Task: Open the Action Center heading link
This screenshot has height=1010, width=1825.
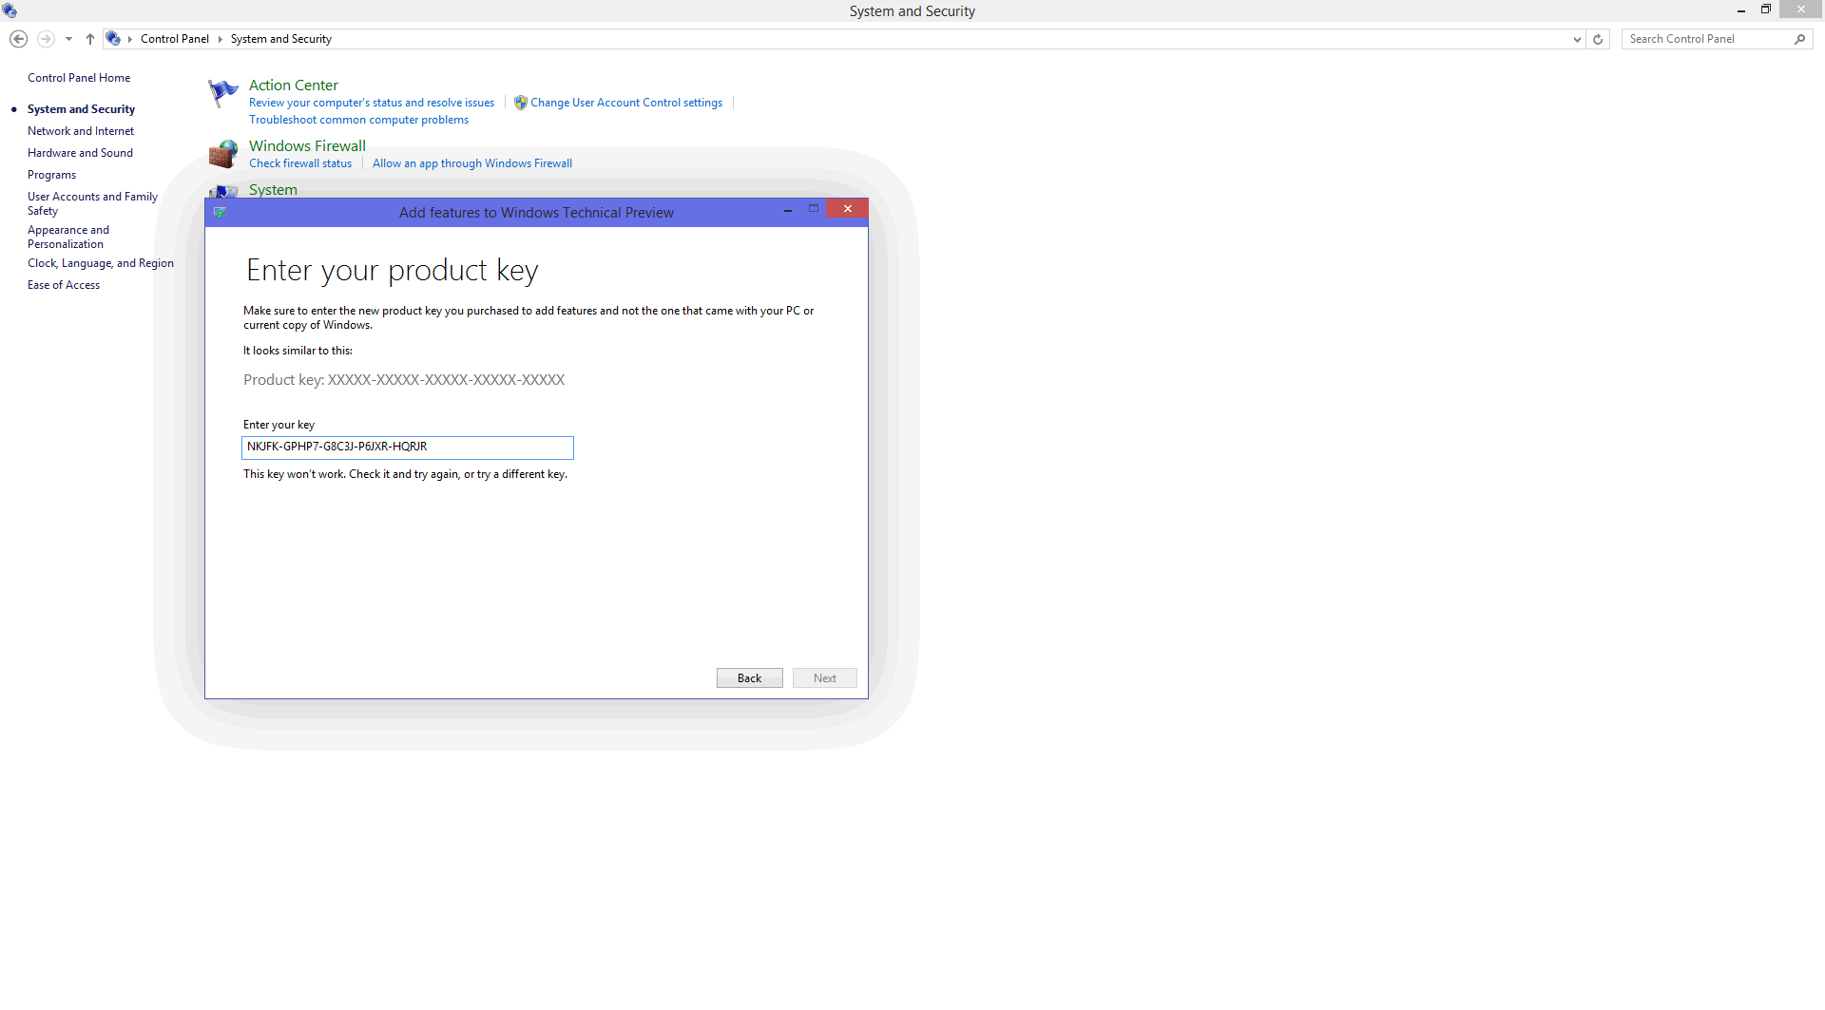Action: (x=294, y=86)
